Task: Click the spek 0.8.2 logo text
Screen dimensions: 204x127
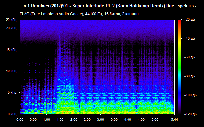Action: point(187,6)
